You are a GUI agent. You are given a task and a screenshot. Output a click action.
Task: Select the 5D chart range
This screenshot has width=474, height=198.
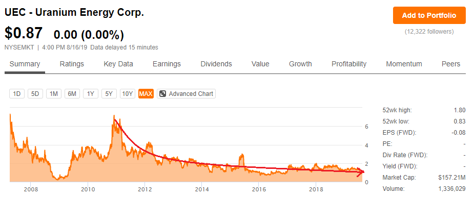[x=35, y=93]
